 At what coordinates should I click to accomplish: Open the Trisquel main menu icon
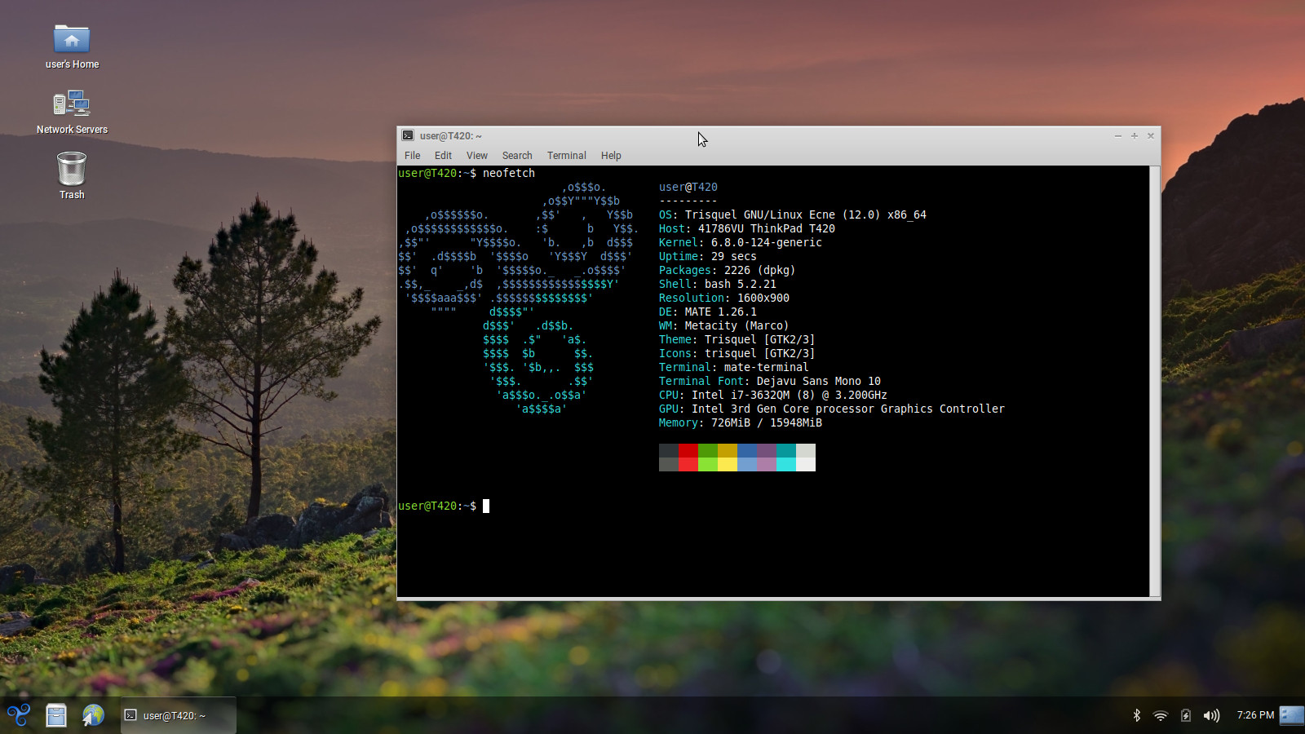19,715
